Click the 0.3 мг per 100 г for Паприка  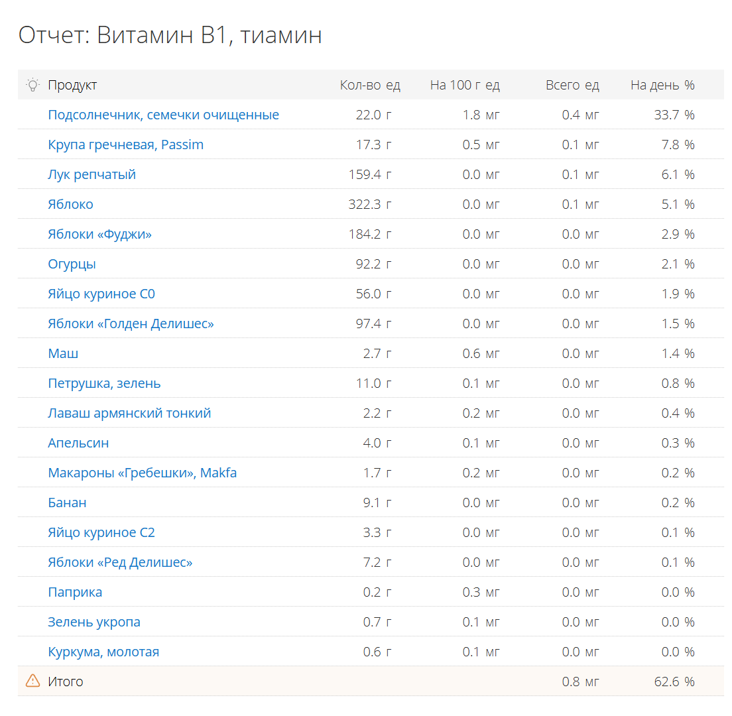(x=481, y=593)
